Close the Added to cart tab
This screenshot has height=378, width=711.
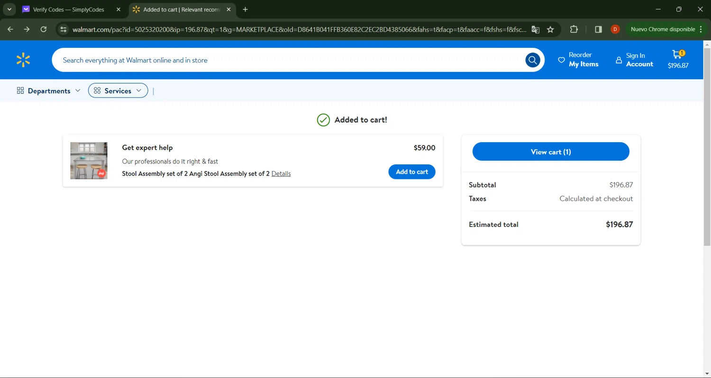pyautogui.click(x=228, y=9)
